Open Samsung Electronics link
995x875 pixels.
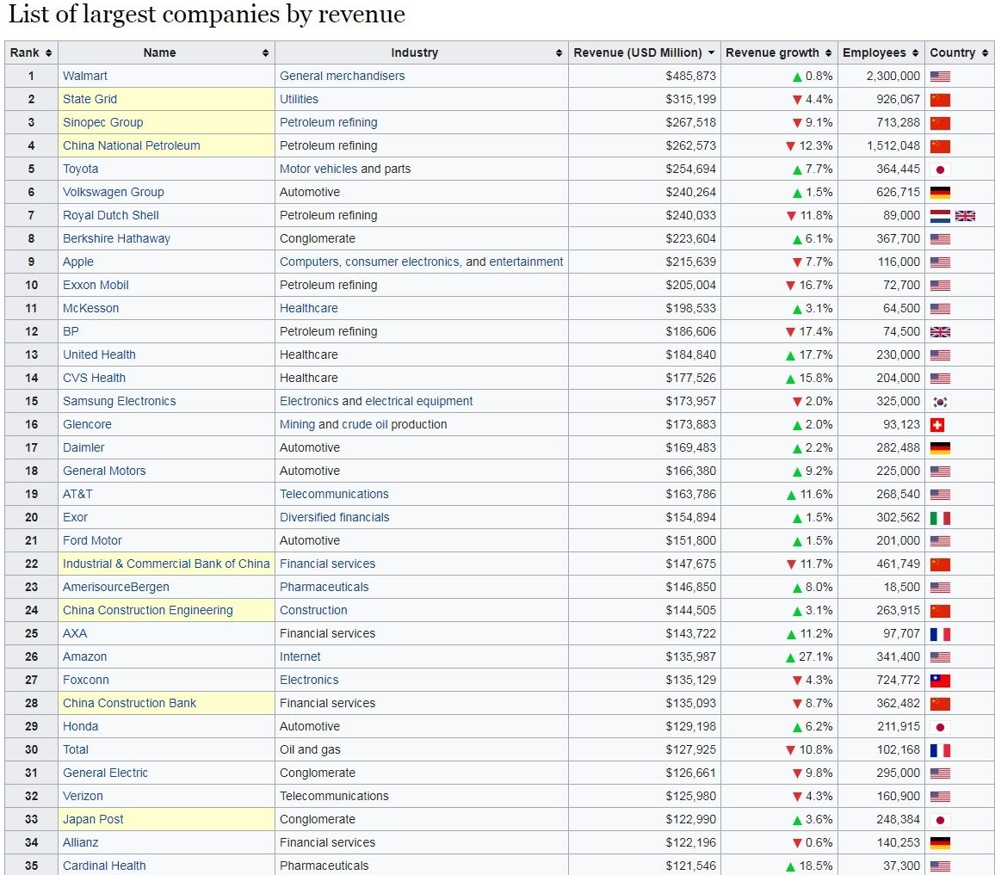(x=120, y=401)
